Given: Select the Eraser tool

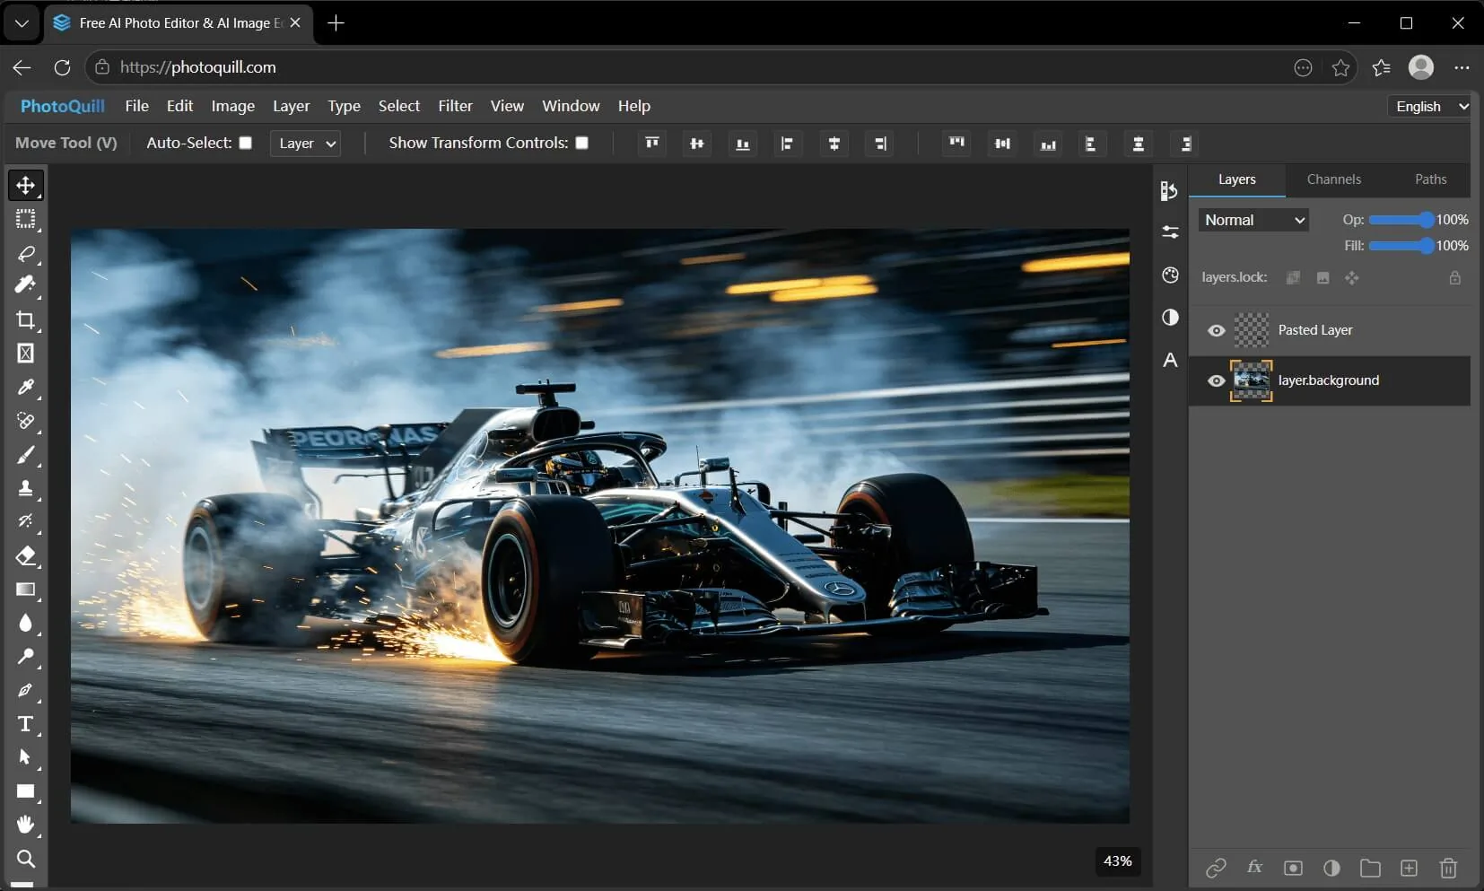Looking at the screenshot, I should click(x=25, y=555).
